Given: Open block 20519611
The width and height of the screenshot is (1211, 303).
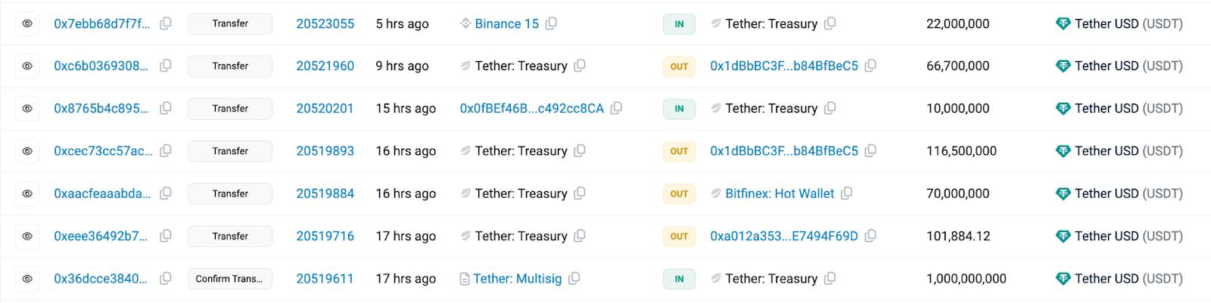Looking at the screenshot, I should coord(325,278).
